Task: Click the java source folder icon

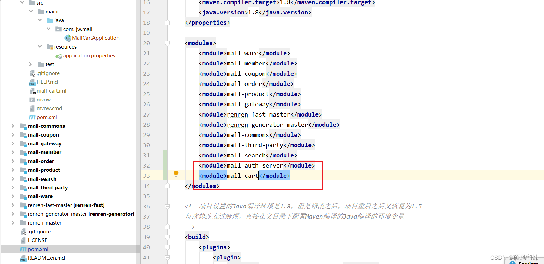Action: pyautogui.click(x=50, y=20)
